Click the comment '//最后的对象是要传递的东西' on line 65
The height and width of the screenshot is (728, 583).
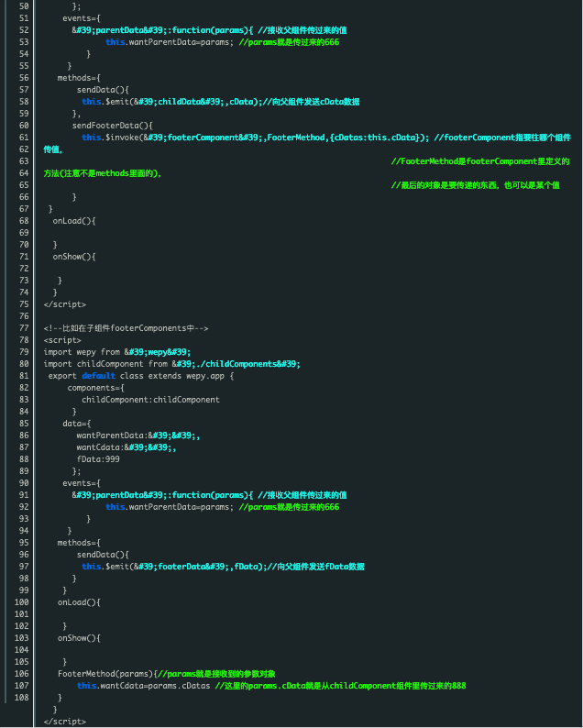click(476, 185)
